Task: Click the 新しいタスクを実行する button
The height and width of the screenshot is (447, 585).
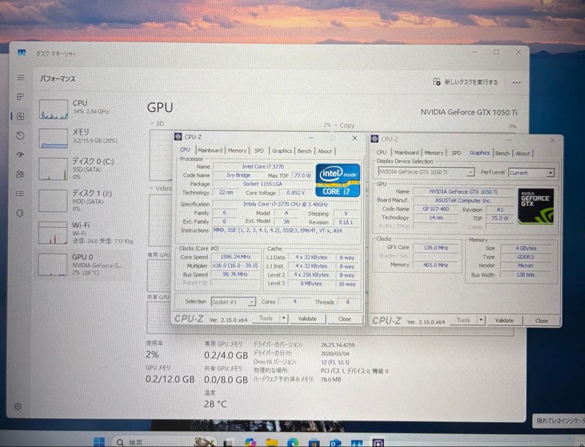Action: [x=469, y=81]
